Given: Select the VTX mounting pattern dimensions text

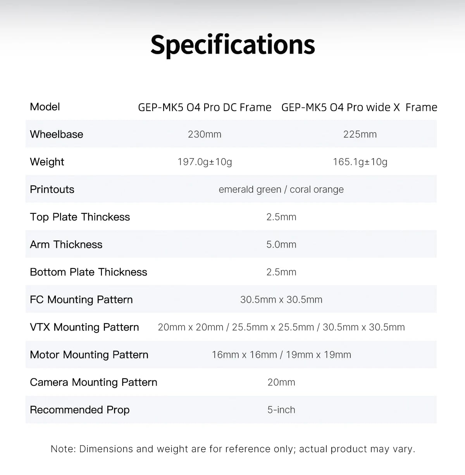Looking at the screenshot, I should click(x=281, y=327).
